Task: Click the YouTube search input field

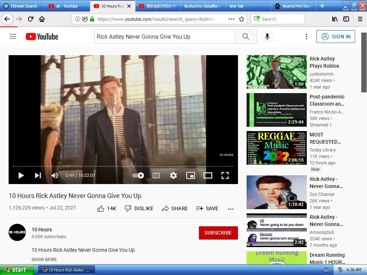Action: 164,37
